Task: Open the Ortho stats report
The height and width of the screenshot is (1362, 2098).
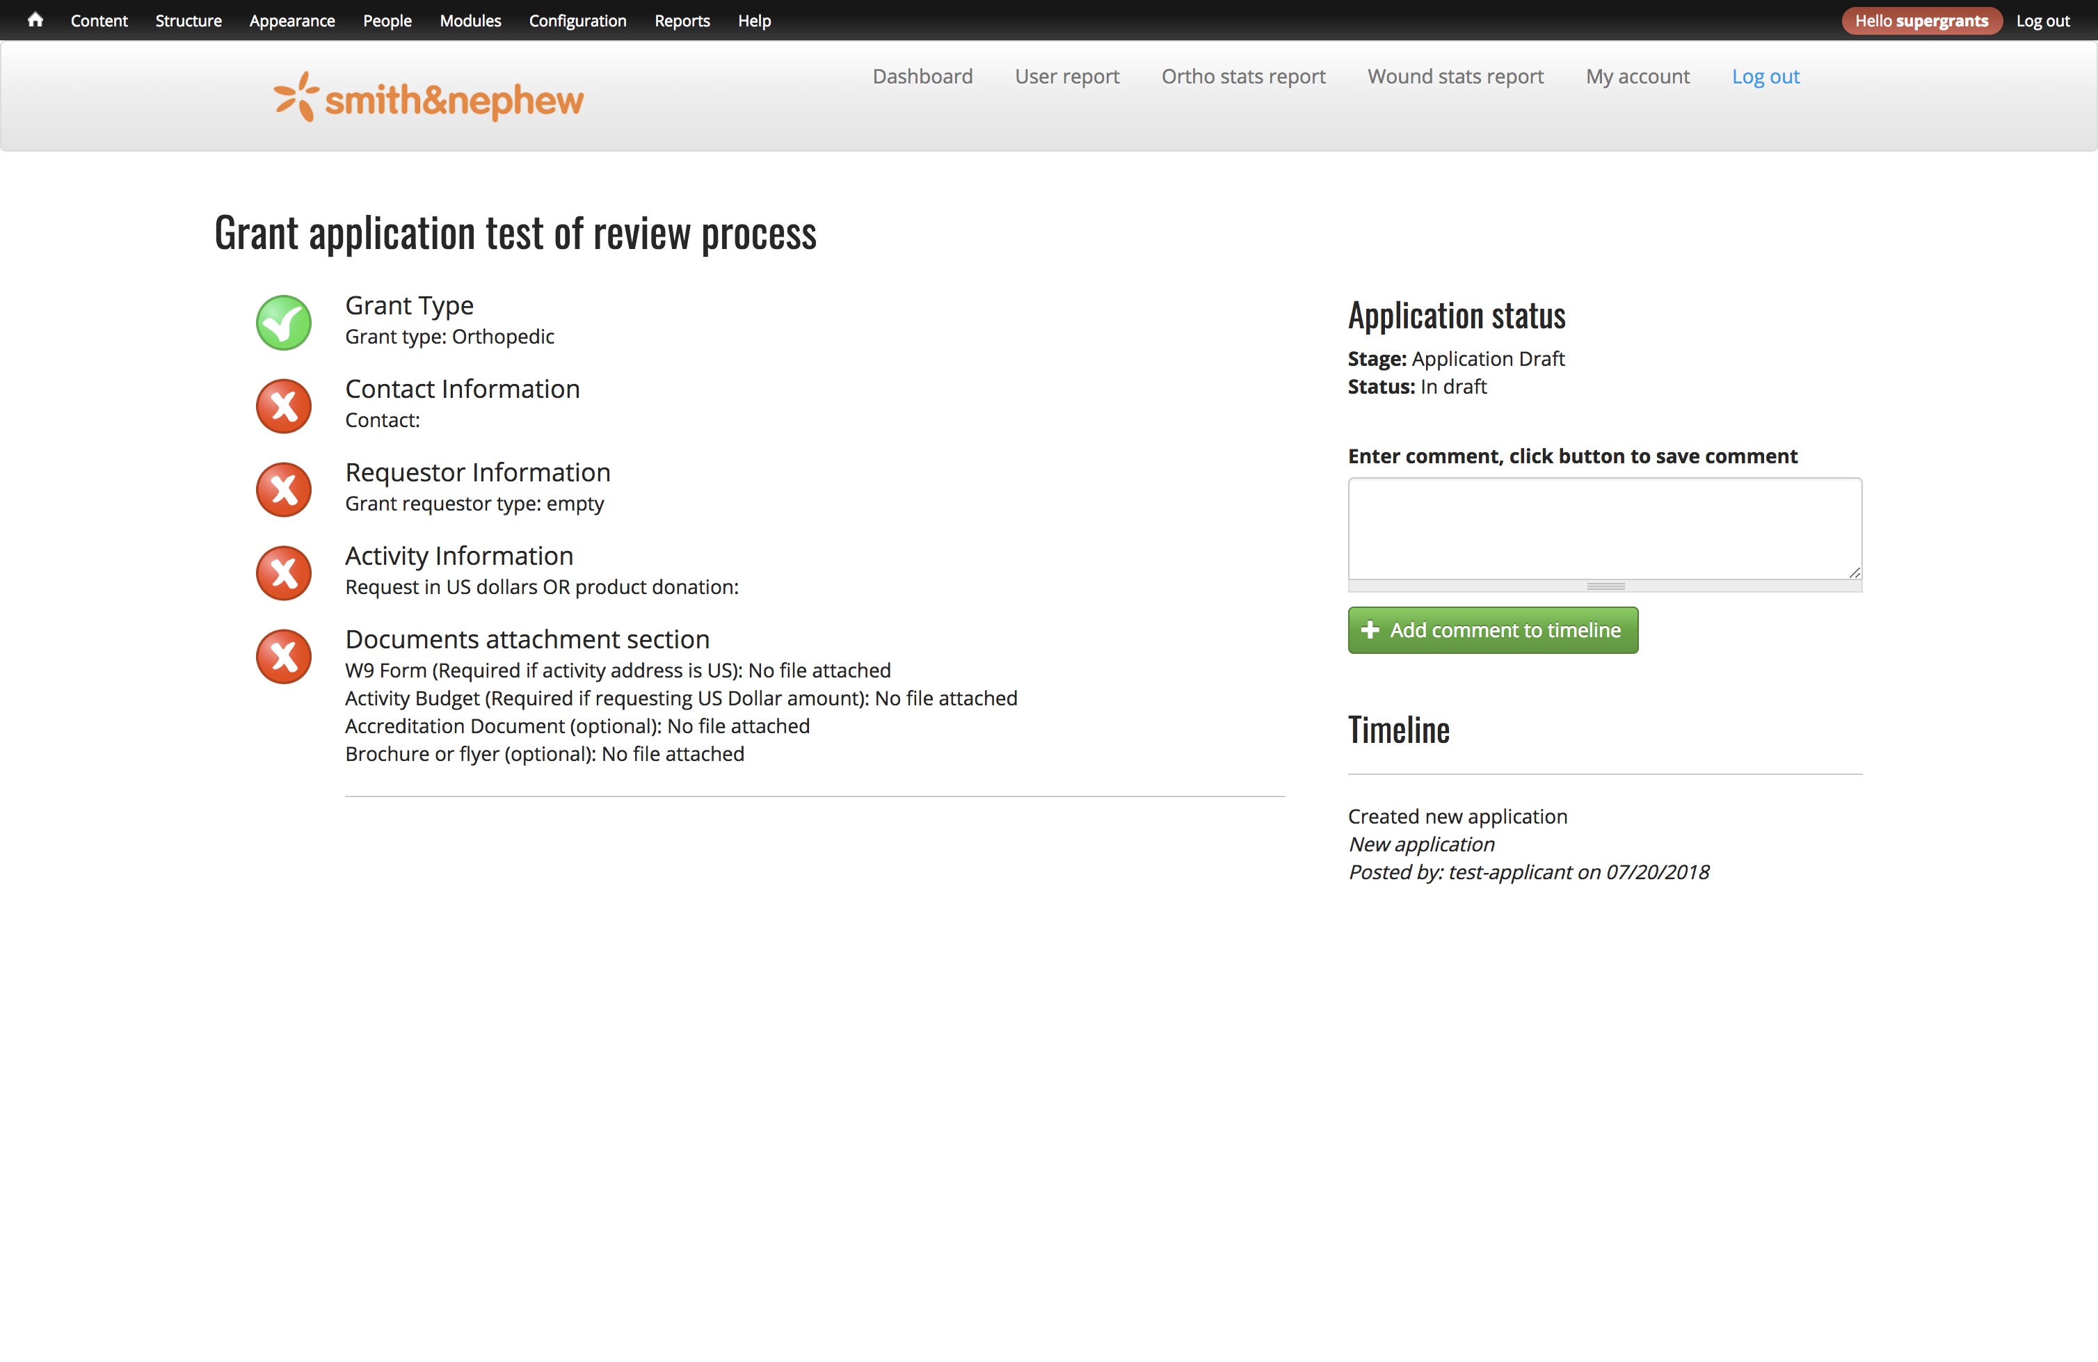Action: tap(1243, 77)
